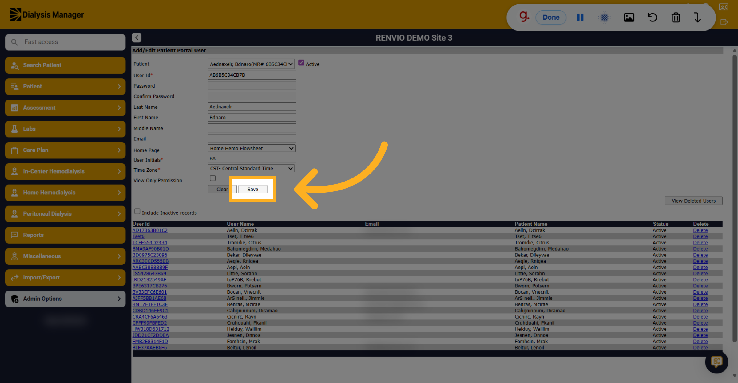Image resolution: width=738 pixels, height=383 pixels.
Task: Open user link AD17363B01C2
Action: [150, 230]
